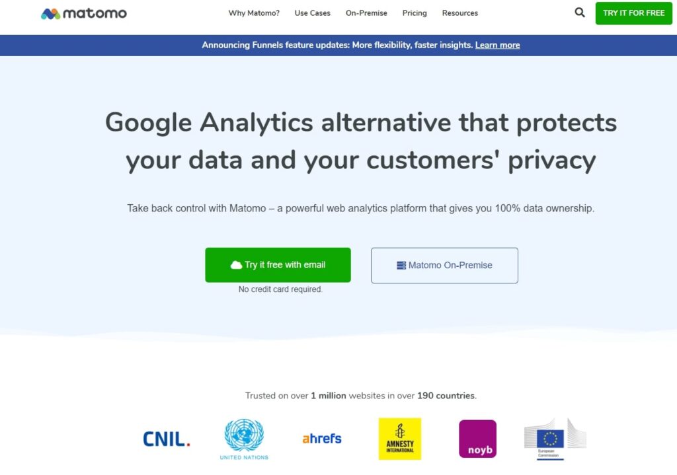Open the Pricing page

click(415, 13)
